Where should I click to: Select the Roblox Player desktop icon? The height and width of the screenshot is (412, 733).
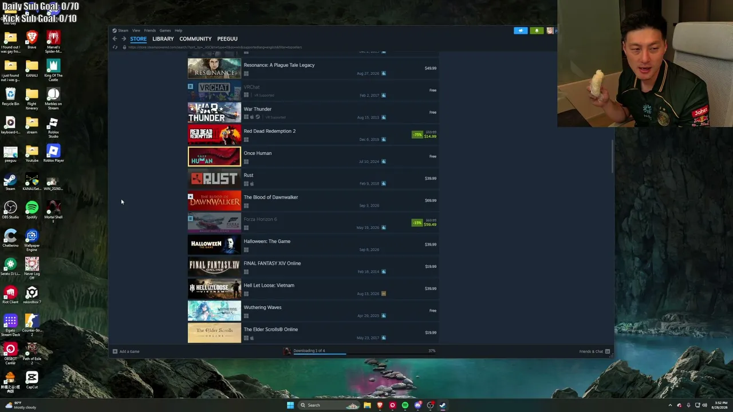pyautogui.click(x=53, y=153)
